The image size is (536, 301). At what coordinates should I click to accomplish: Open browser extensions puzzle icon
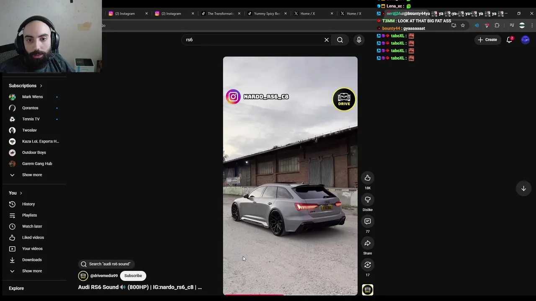tap(497, 26)
